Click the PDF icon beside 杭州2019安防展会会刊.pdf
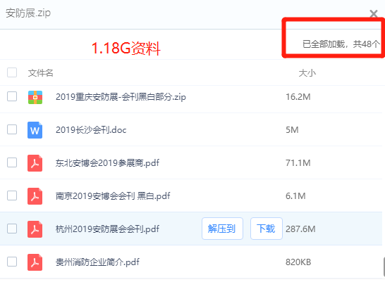 [35, 229]
